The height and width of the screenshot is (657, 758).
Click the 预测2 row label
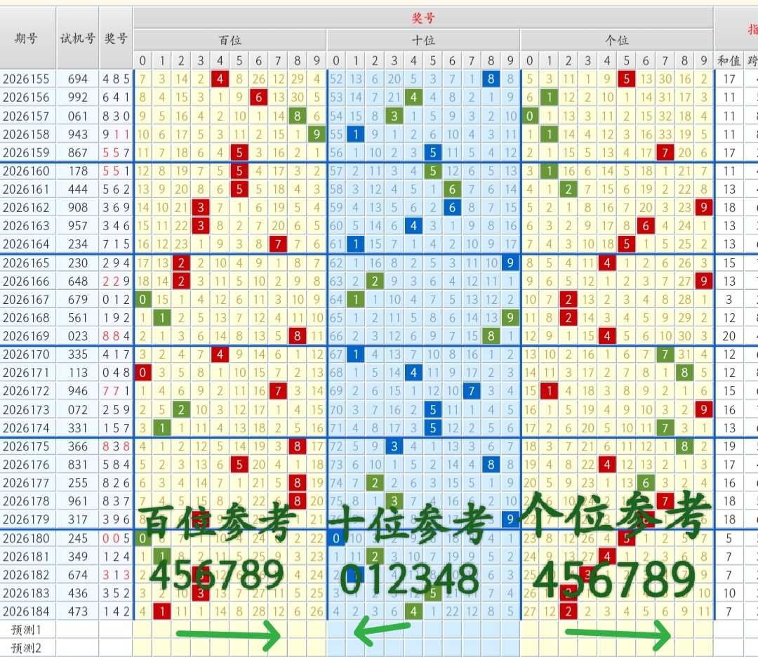(26, 649)
